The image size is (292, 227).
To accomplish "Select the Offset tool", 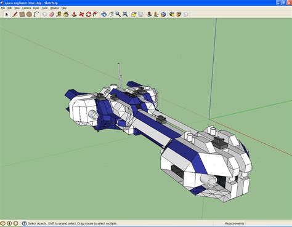I will pyautogui.click(x=95, y=14).
